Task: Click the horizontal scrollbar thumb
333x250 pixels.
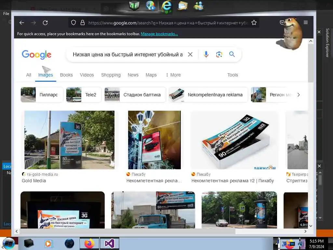Action: pyautogui.click(x=127, y=231)
